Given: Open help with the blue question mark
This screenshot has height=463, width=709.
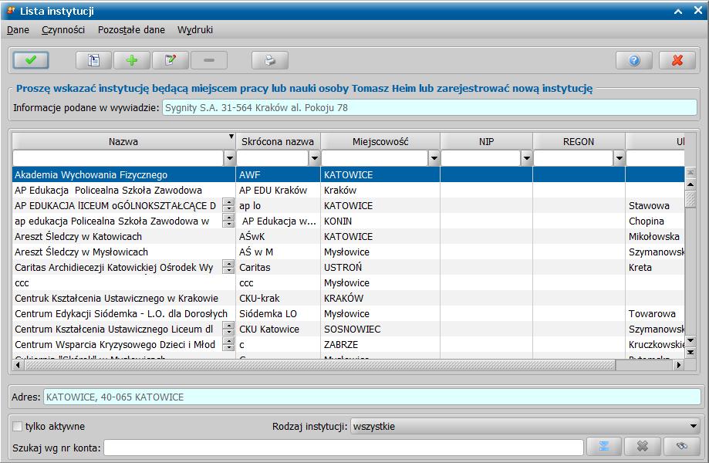Looking at the screenshot, I should point(634,60).
